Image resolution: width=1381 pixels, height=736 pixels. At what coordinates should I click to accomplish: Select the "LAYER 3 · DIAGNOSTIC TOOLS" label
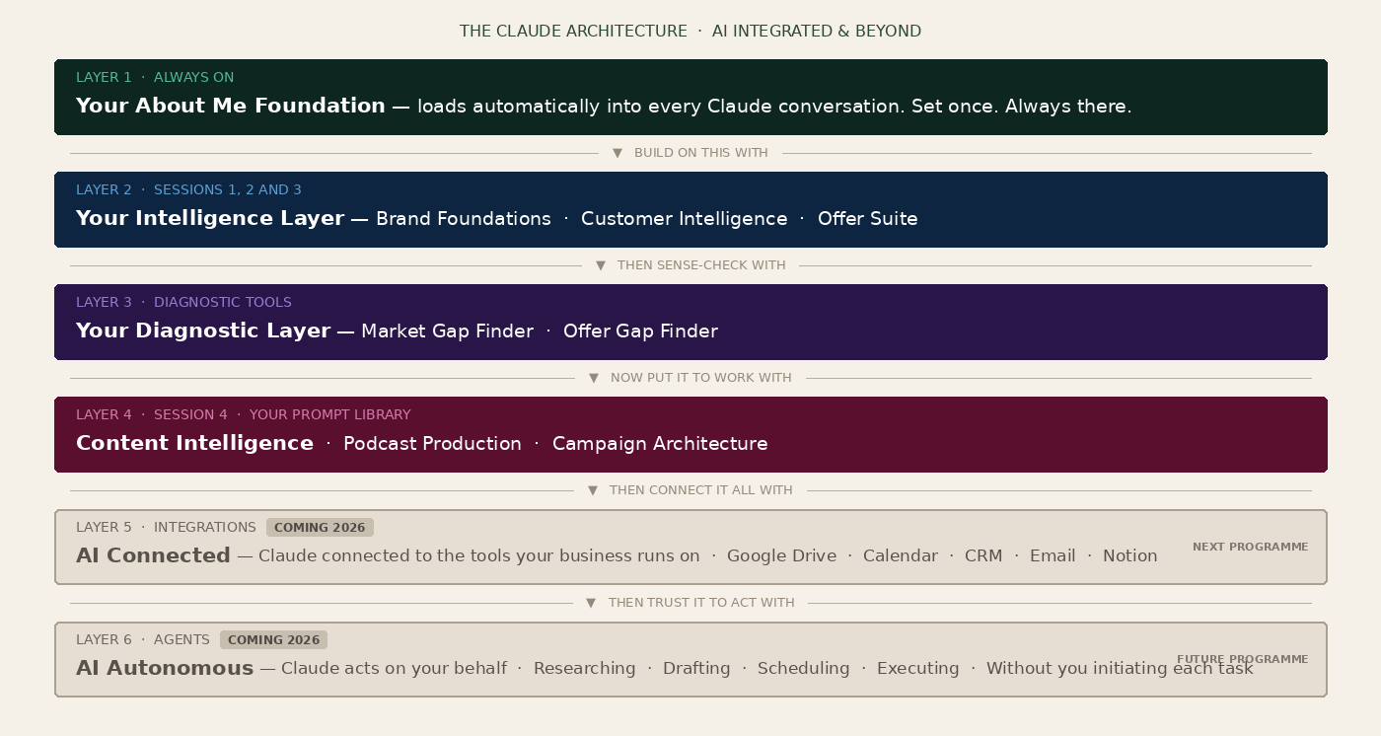coord(183,303)
